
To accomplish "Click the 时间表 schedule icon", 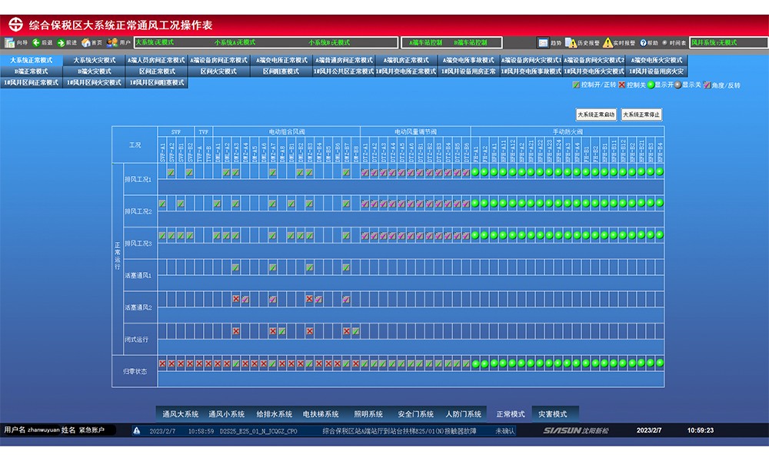I will (x=666, y=43).
